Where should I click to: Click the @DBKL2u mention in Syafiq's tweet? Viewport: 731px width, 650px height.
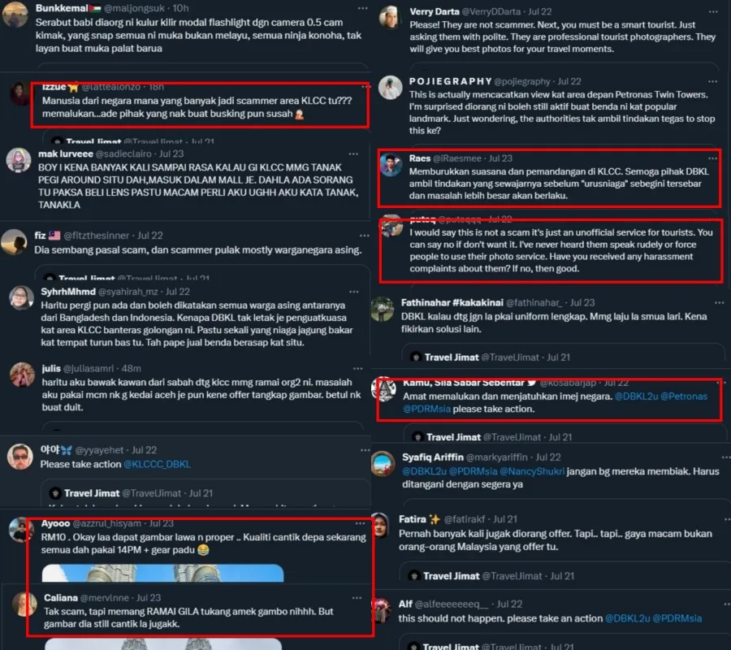pyautogui.click(x=424, y=471)
